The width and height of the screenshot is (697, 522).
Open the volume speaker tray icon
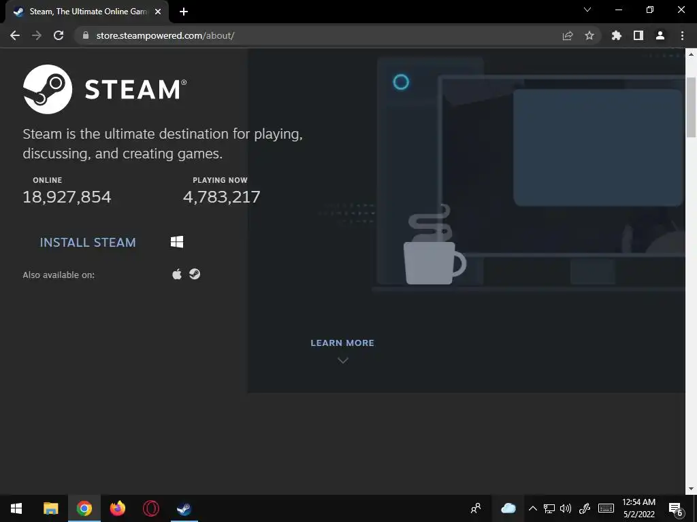(566, 508)
